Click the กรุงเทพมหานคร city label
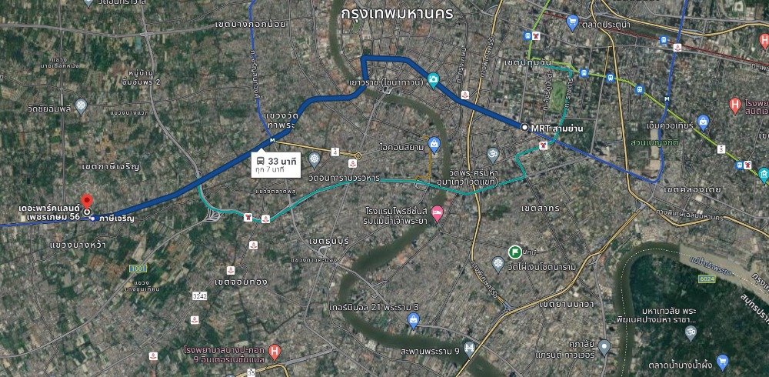The image size is (769, 377). coord(398,13)
